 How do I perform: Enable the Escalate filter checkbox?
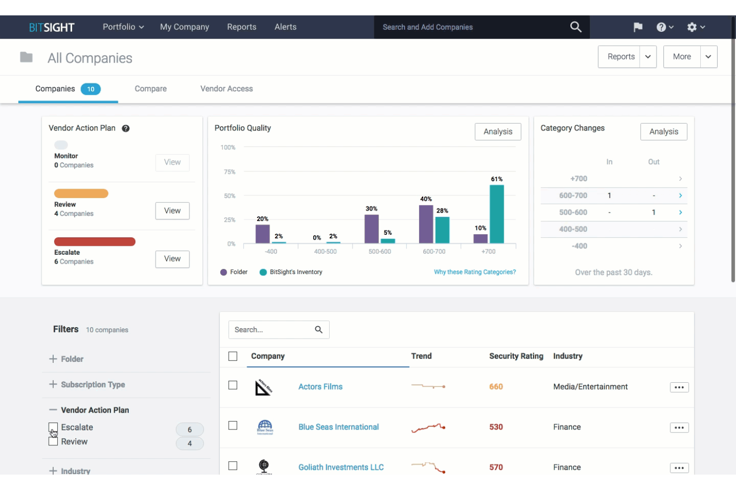(53, 427)
